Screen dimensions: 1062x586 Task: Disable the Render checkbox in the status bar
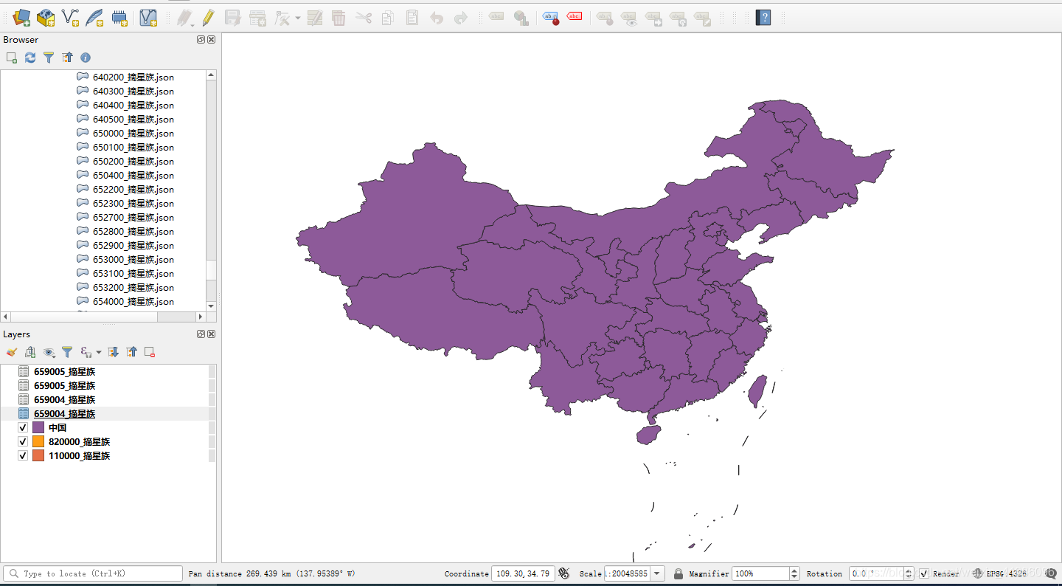pos(924,573)
